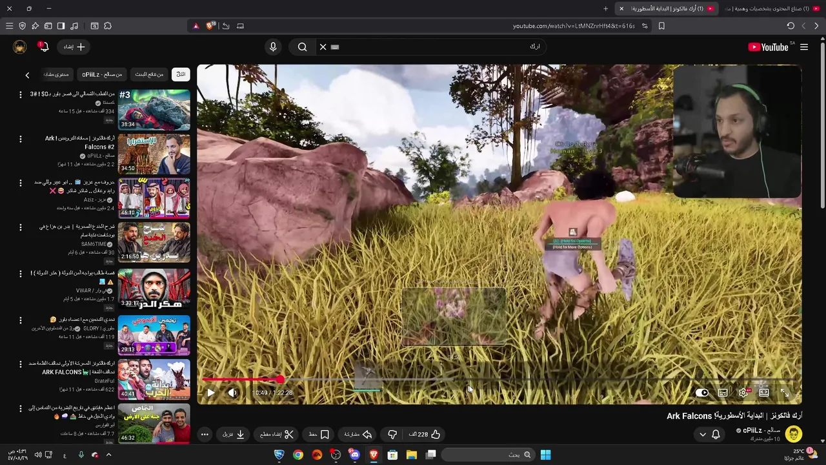The image size is (826, 465).
Task: Open options for the VWAR video
Action: coord(20,273)
